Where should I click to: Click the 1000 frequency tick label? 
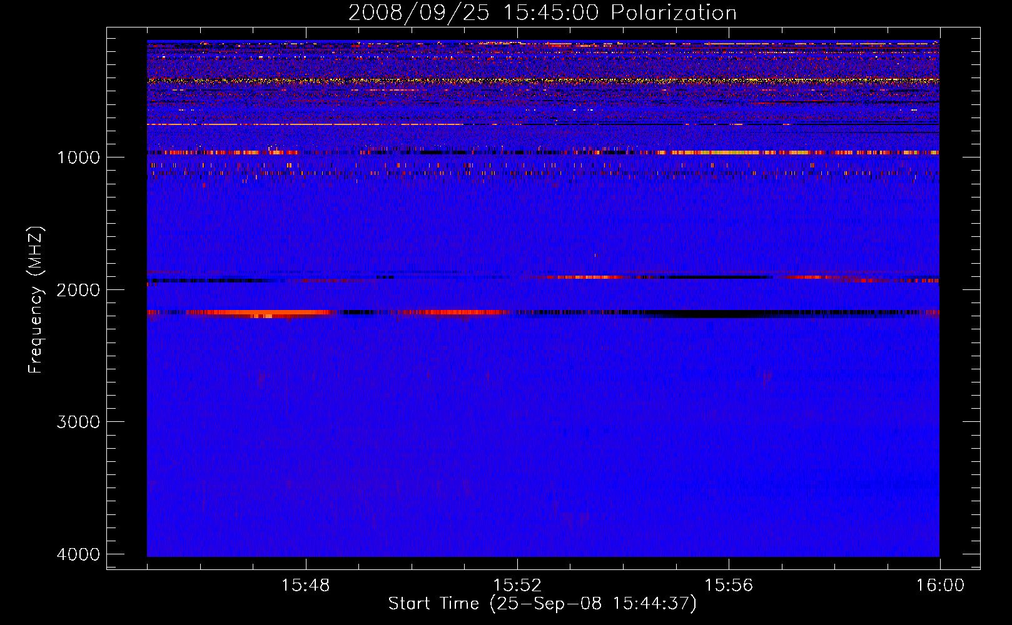pyautogui.click(x=78, y=157)
